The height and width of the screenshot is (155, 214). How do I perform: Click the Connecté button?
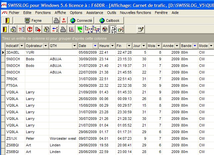[81, 21]
